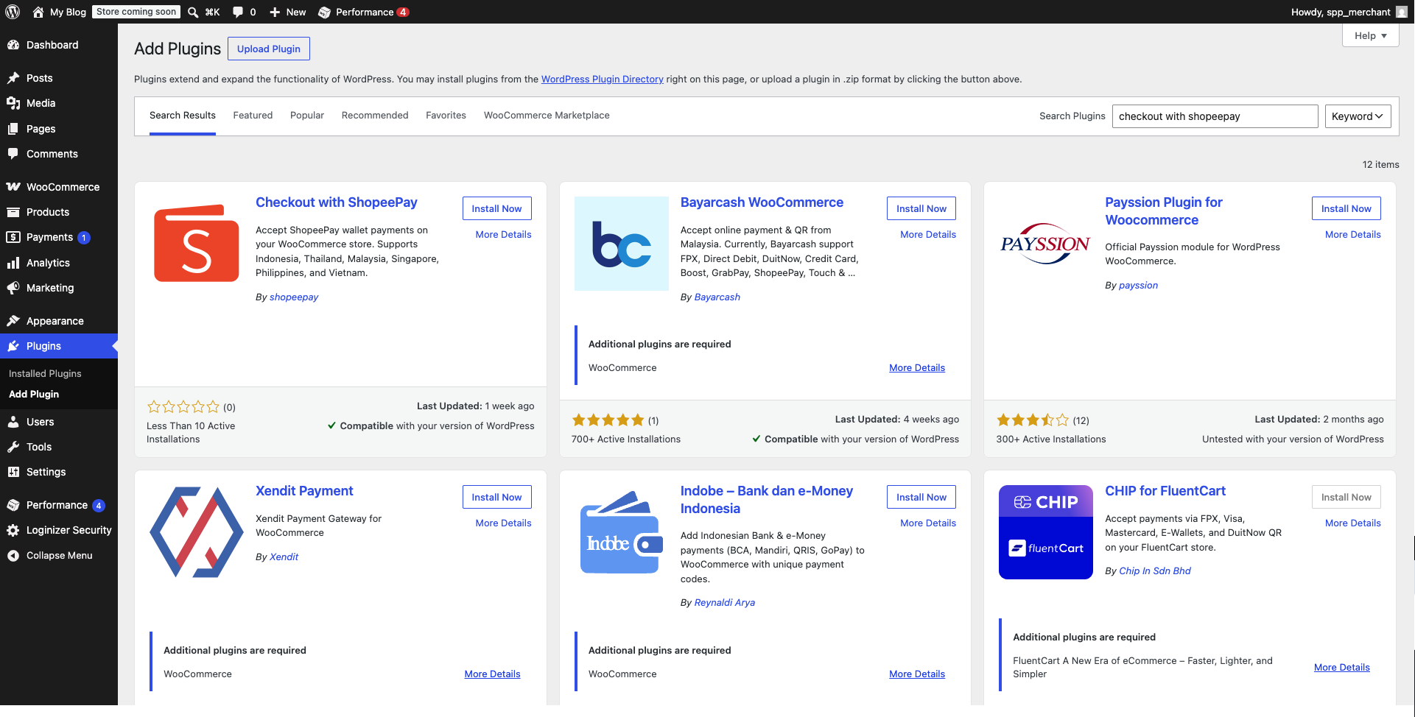
Task: Open the Checkout with ShopeePay title link
Action: point(337,202)
